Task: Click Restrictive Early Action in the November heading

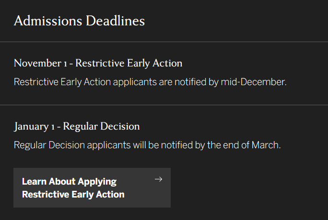Action: (x=129, y=63)
